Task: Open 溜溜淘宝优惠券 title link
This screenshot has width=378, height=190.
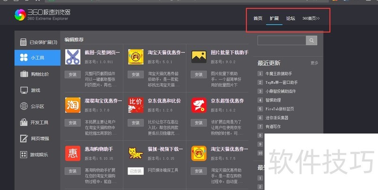Action: click(103, 101)
